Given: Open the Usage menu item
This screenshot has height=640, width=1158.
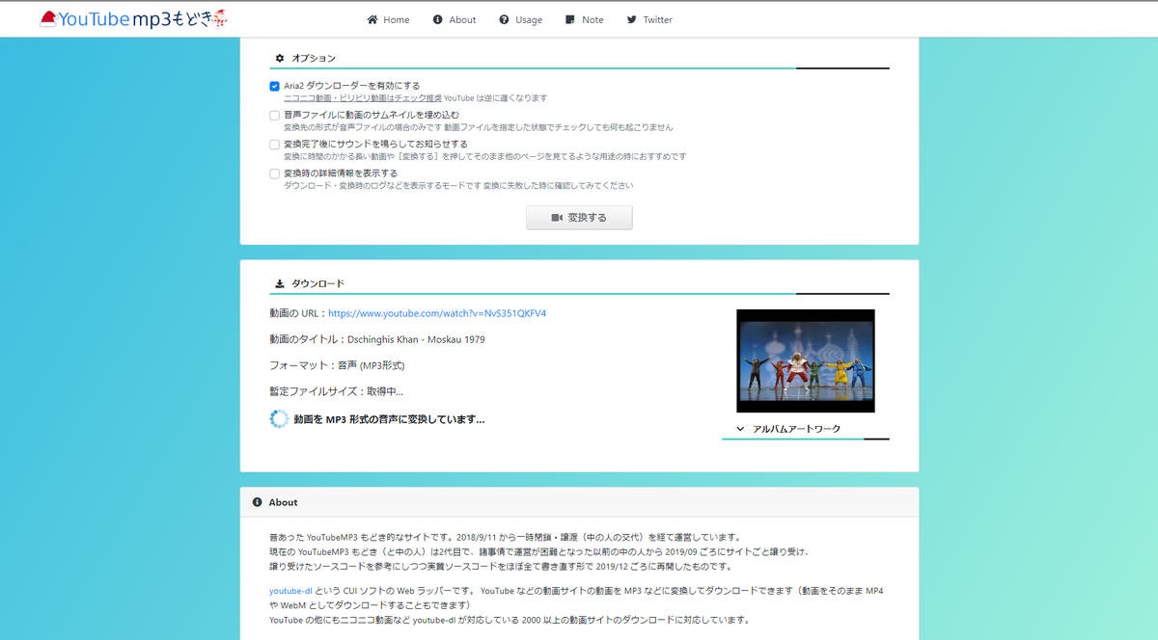Looking at the screenshot, I should coord(521,19).
